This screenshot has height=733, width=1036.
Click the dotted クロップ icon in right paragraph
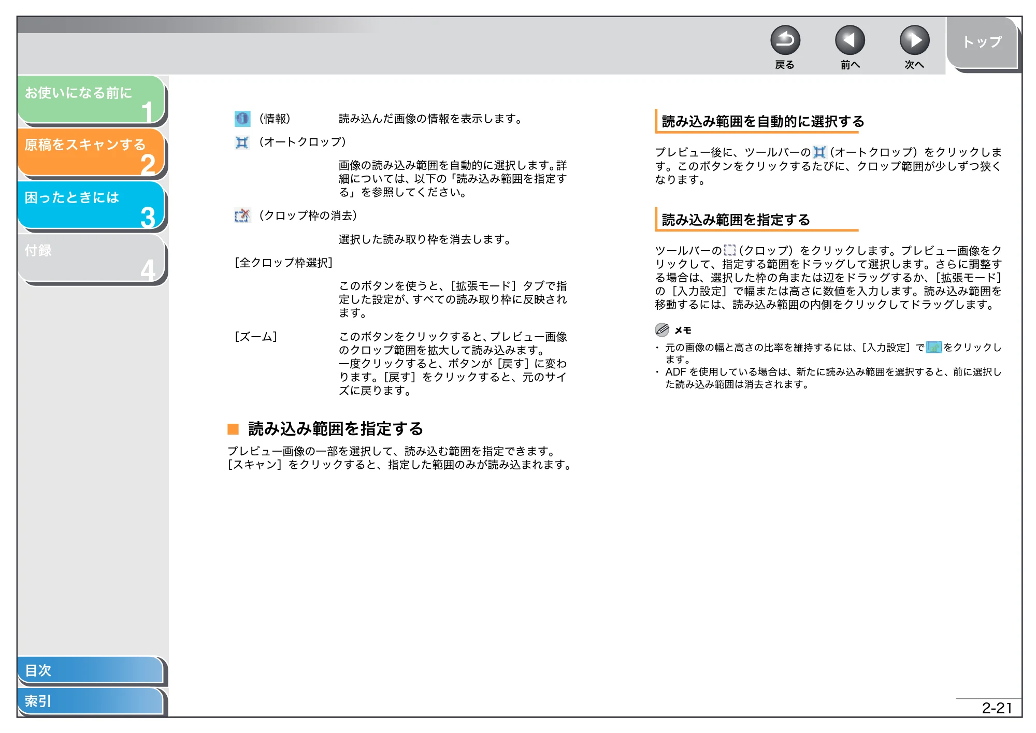(729, 251)
